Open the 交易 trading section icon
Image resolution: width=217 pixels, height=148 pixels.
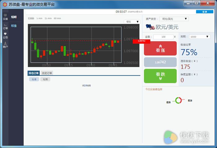5,17
